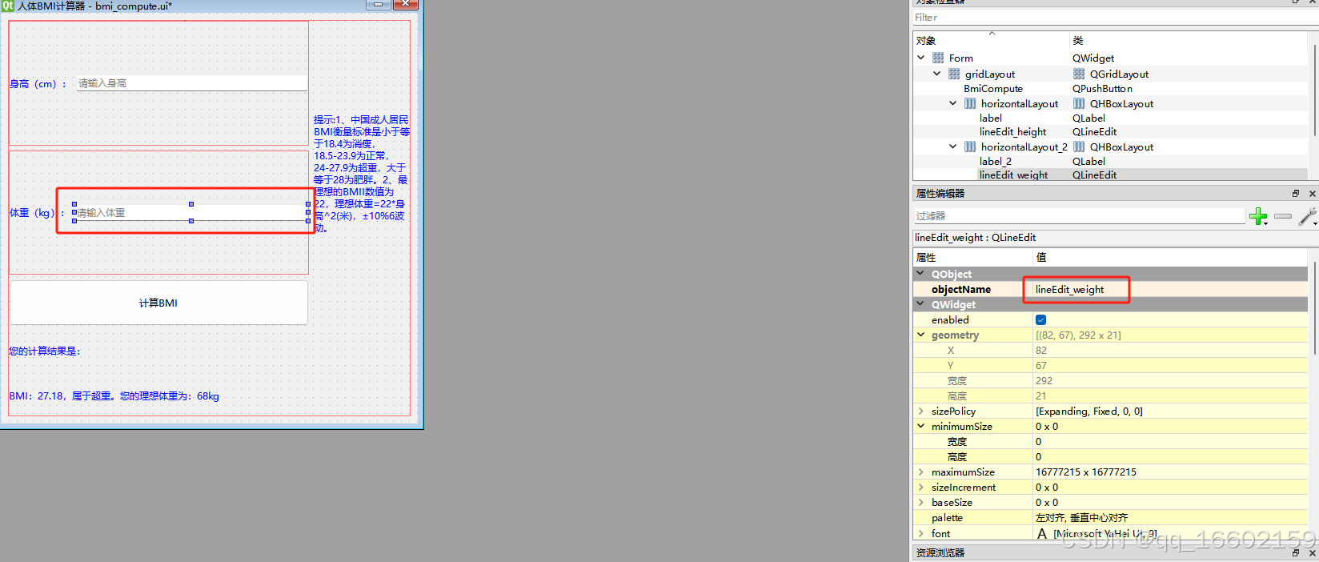Click the maximumSize value 16777215 x 16777215
Screen dimensions: 1319x562
(1086, 472)
